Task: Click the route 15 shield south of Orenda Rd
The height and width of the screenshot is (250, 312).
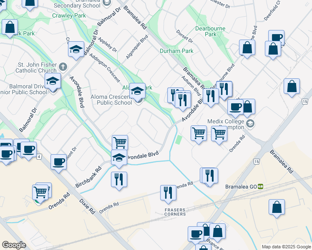Action: pyautogui.click(x=257, y=162)
